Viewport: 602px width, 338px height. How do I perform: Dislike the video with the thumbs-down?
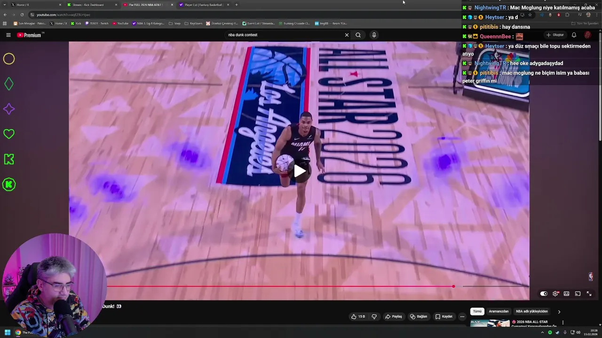pyautogui.click(x=374, y=316)
